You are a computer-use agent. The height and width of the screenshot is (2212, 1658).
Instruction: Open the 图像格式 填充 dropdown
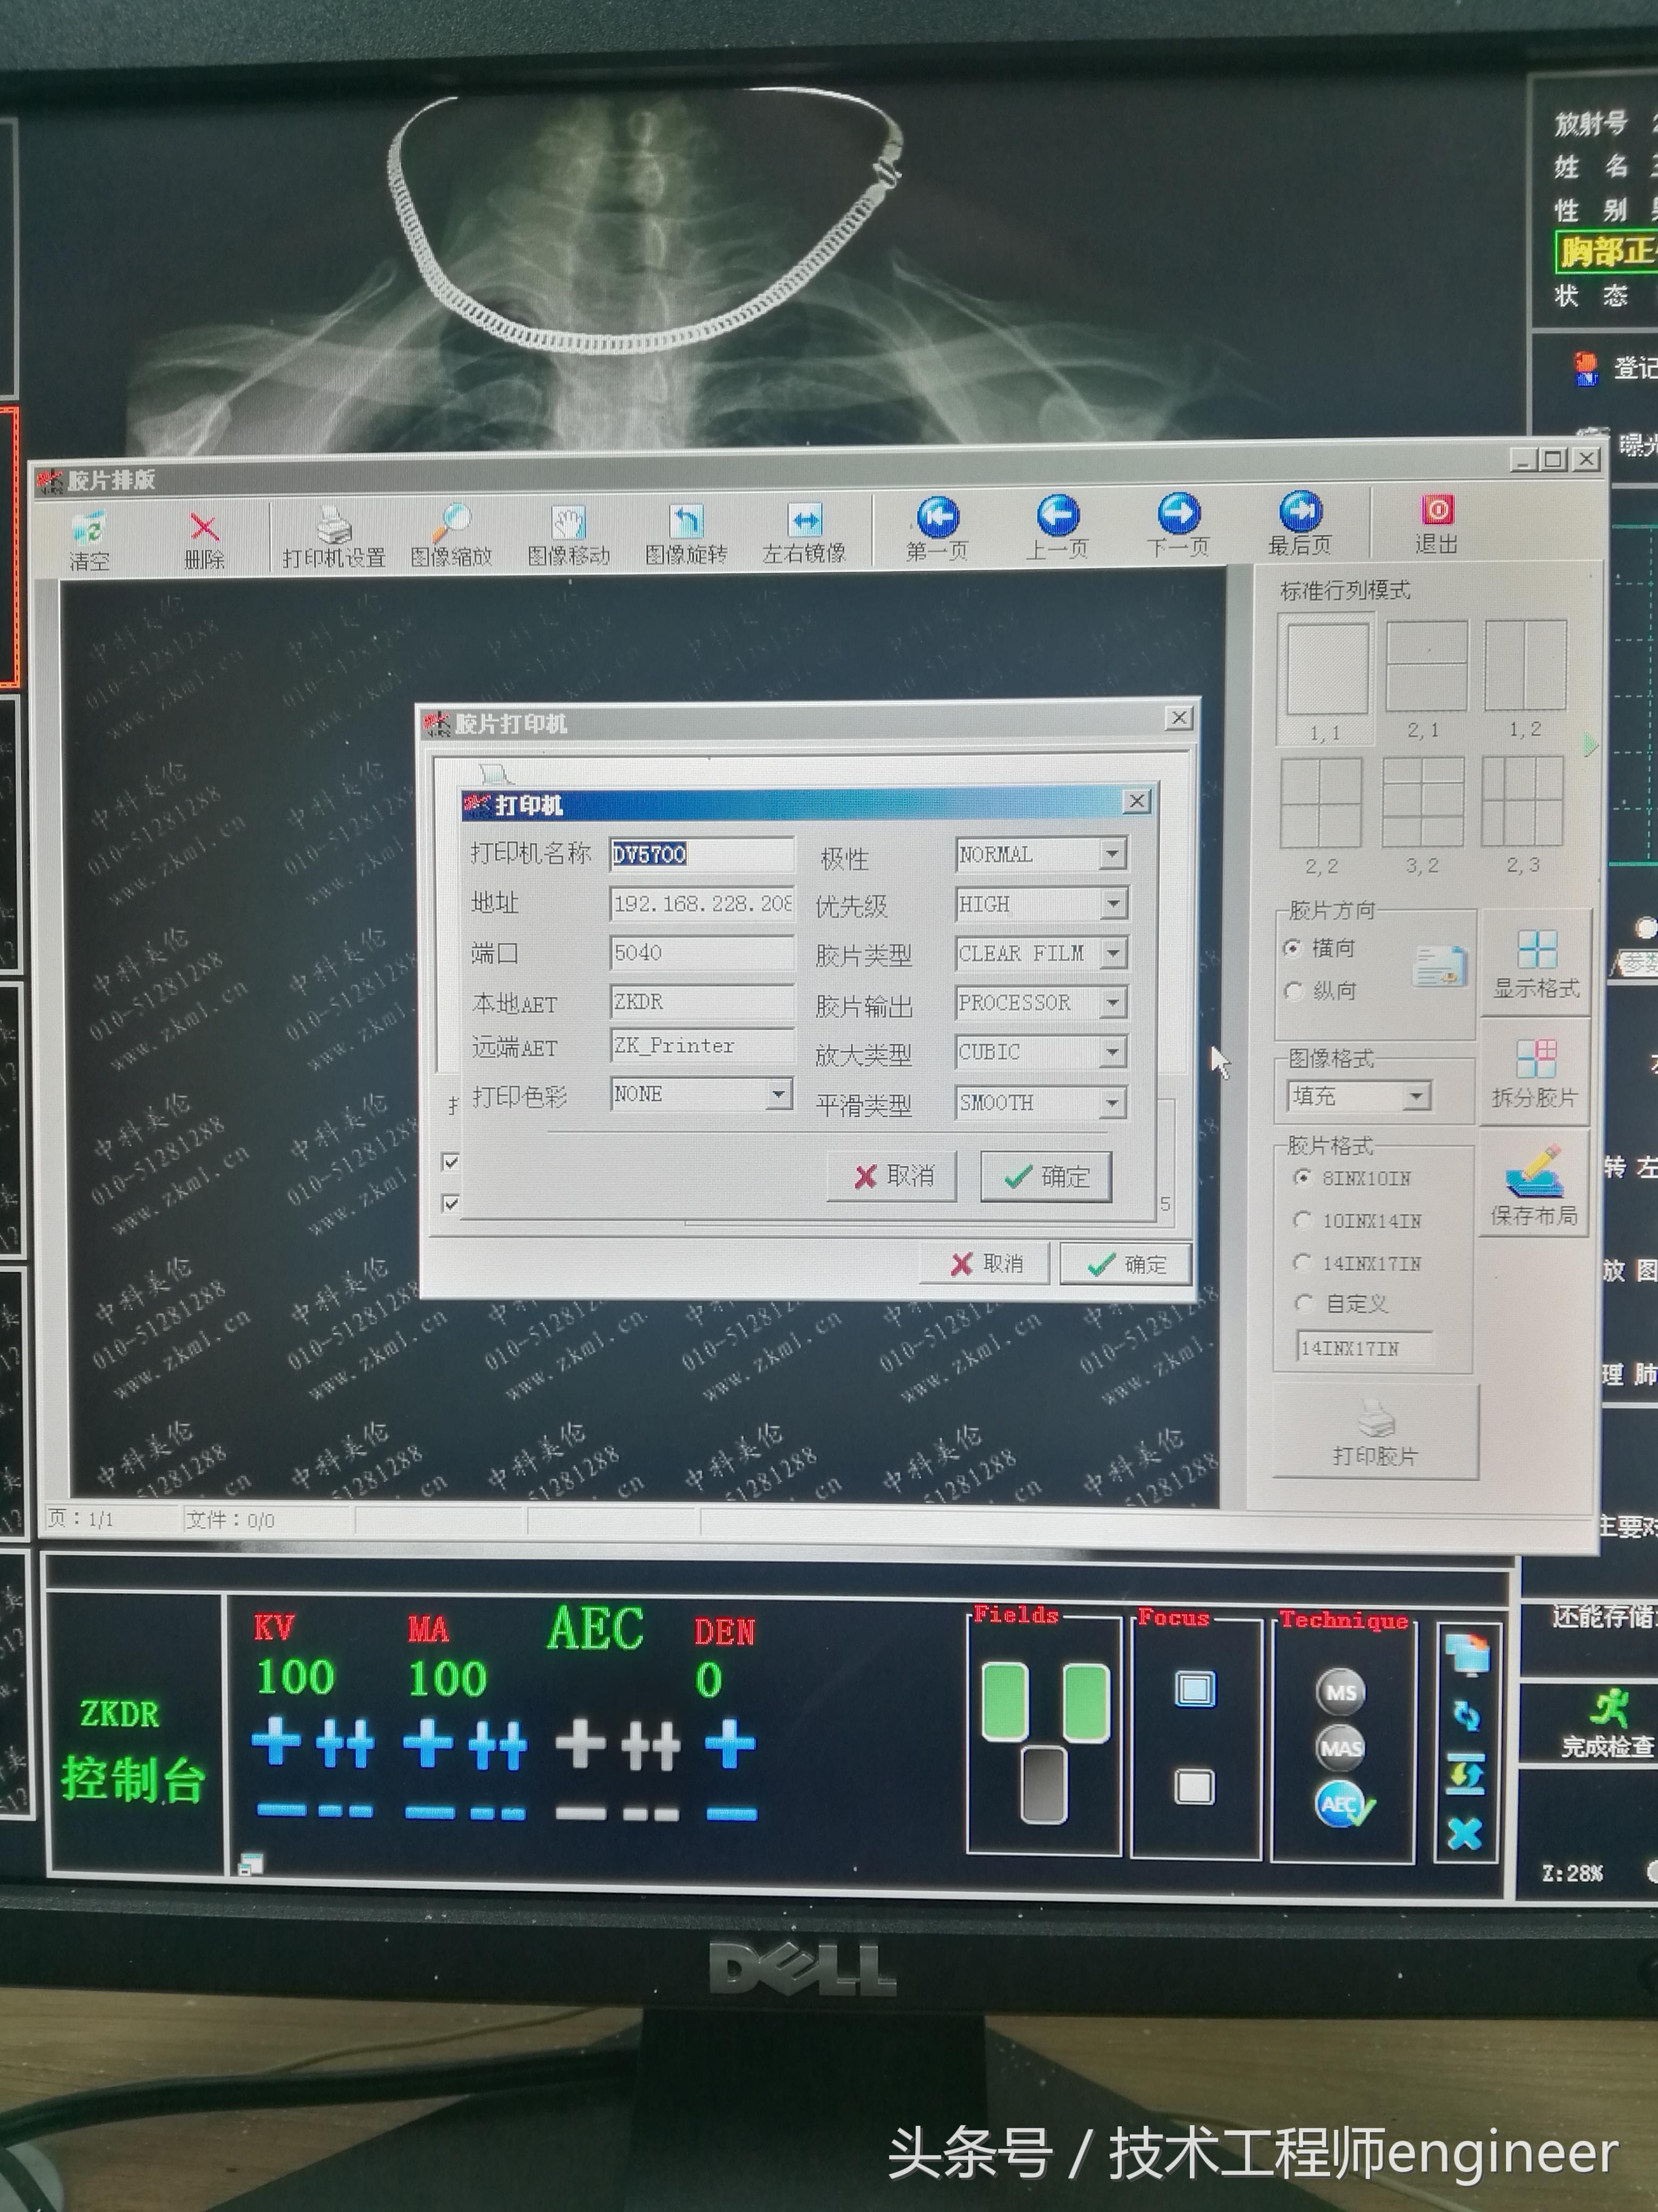click(1415, 1097)
